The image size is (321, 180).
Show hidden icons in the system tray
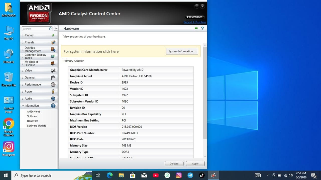tap(268, 175)
